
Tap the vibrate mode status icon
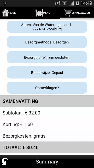click(58, 3)
